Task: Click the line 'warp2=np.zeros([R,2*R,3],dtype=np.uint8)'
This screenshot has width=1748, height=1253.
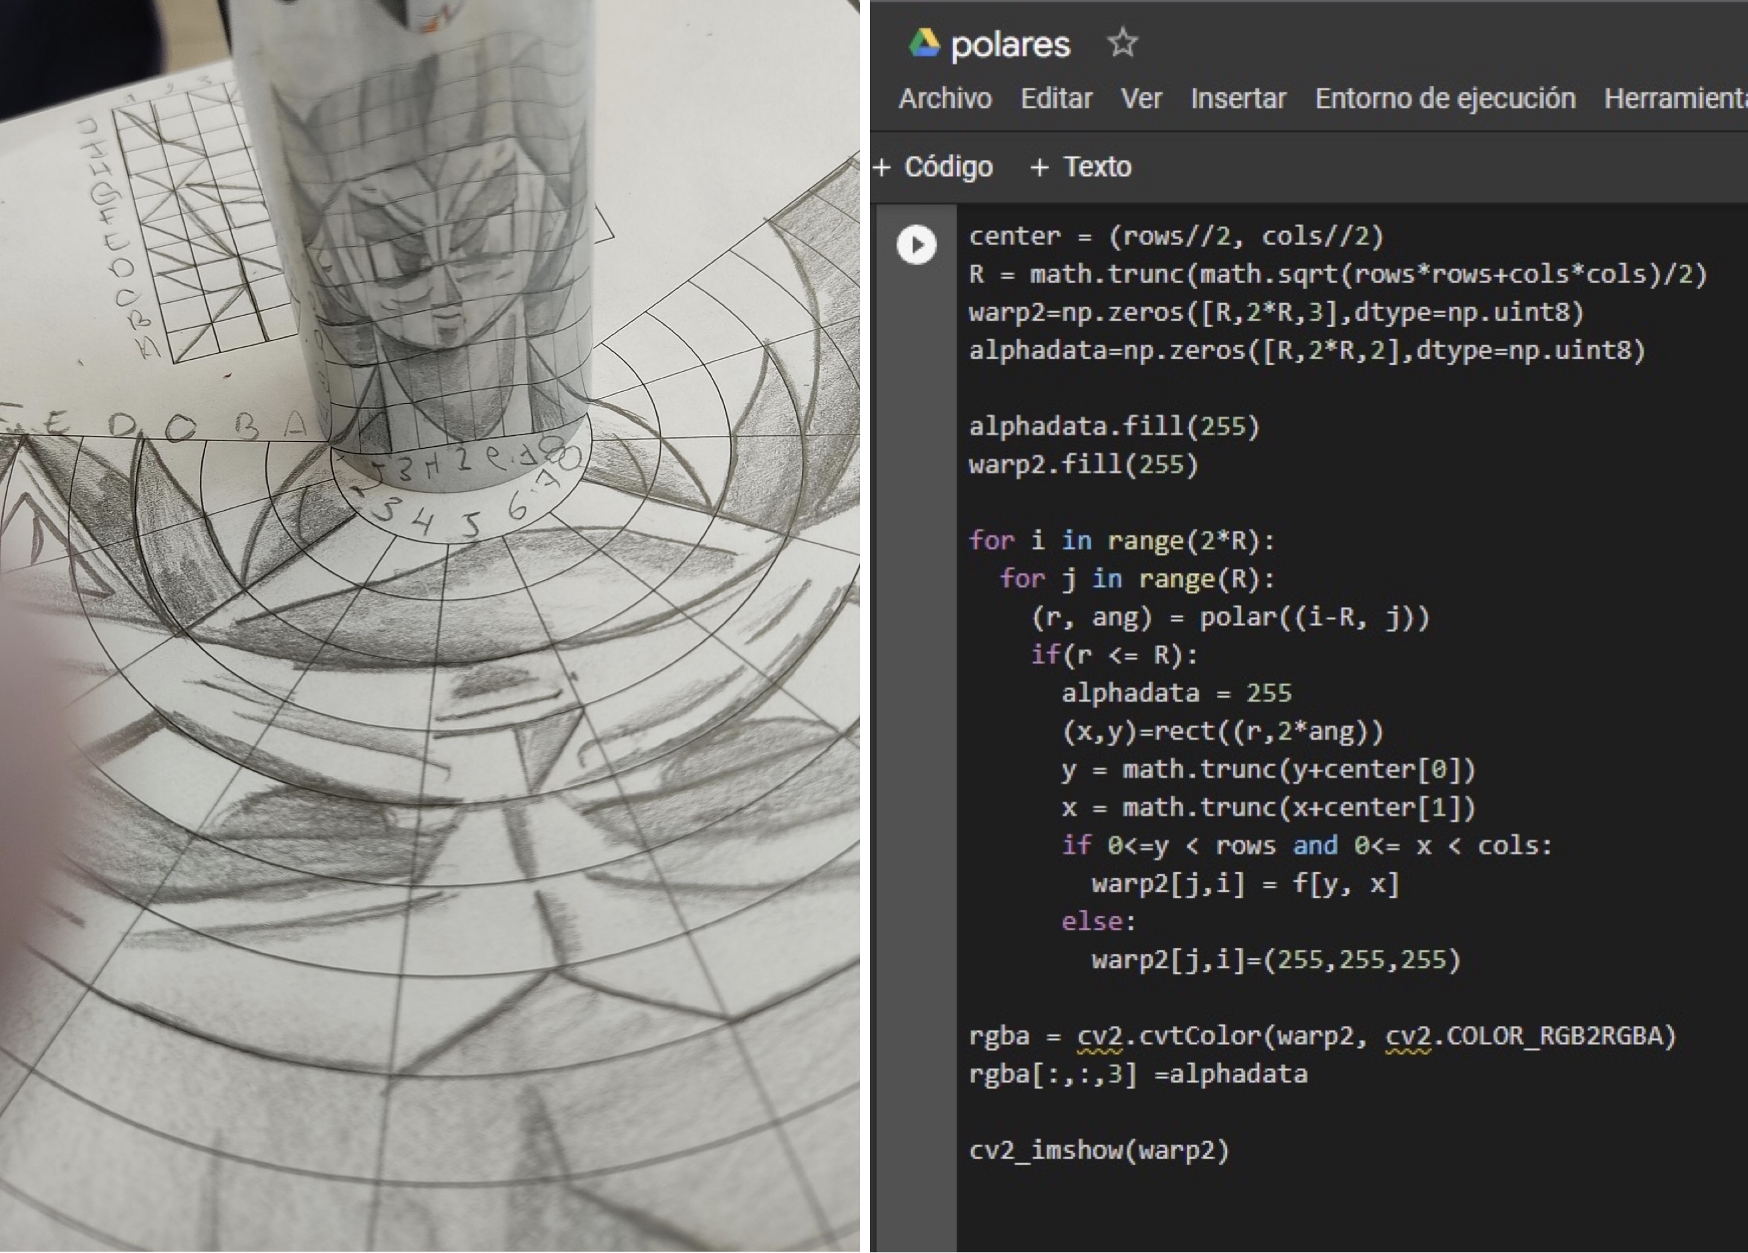Action: [x=1277, y=312]
